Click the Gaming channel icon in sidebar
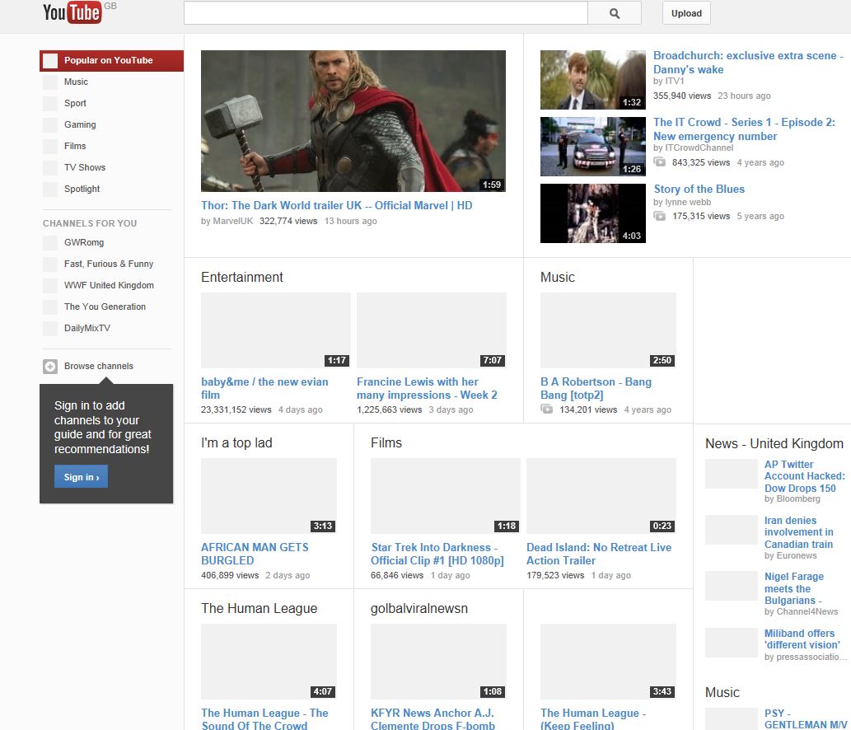851x730 pixels. (x=50, y=125)
